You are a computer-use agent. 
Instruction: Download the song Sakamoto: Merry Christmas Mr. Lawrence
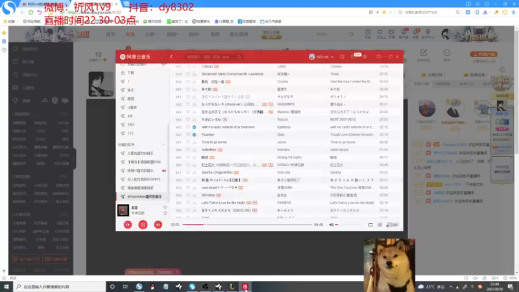point(194,74)
